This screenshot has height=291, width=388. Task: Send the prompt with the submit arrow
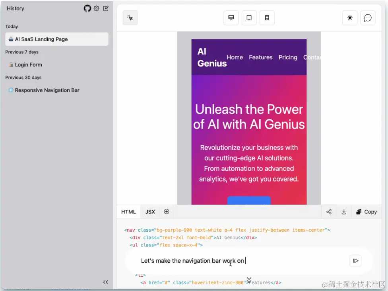point(355,260)
